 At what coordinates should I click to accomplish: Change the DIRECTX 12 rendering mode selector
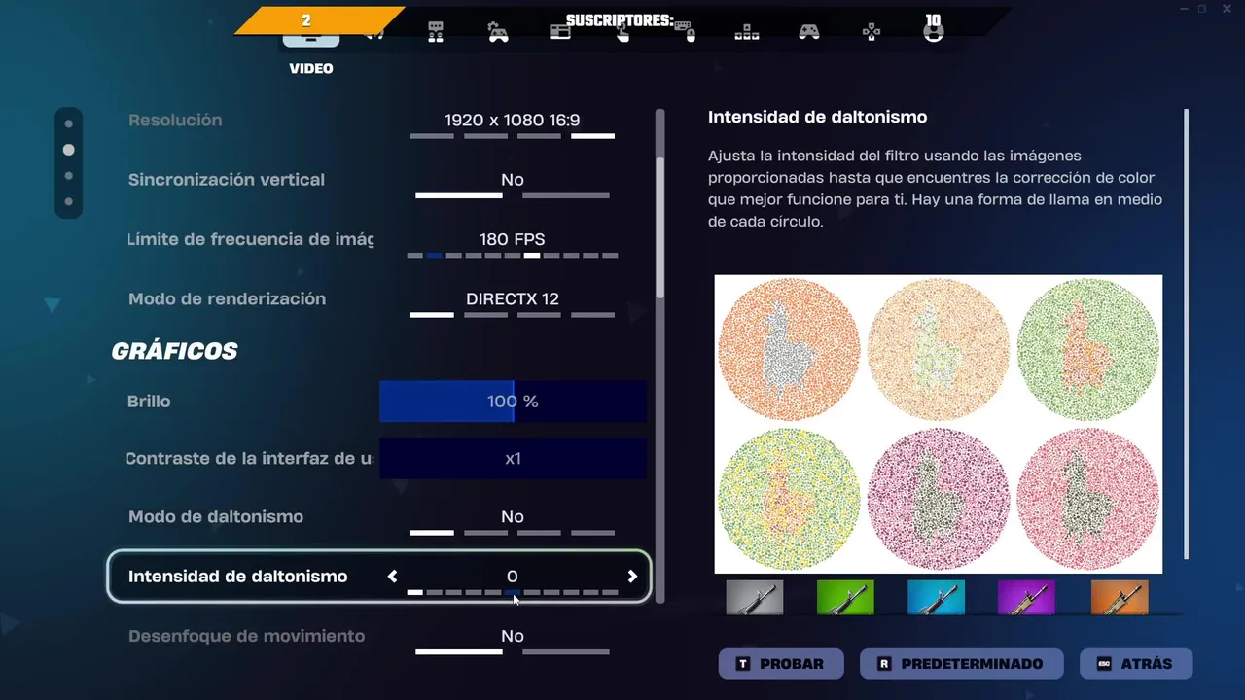[x=513, y=304]
